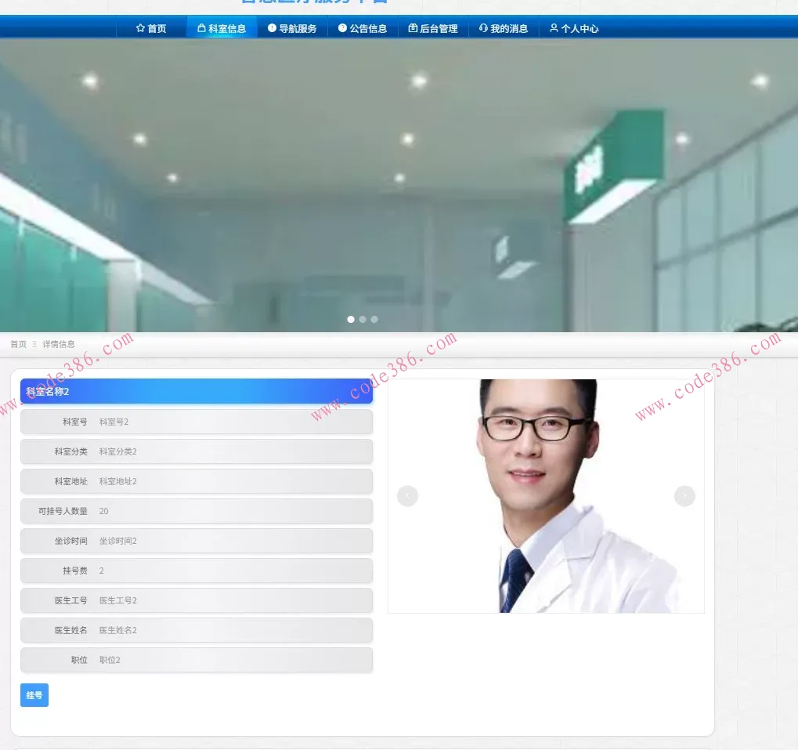Switch to the third banner carousel dot
This screenshot has height=750, width=798.
[x=374, y=319]
